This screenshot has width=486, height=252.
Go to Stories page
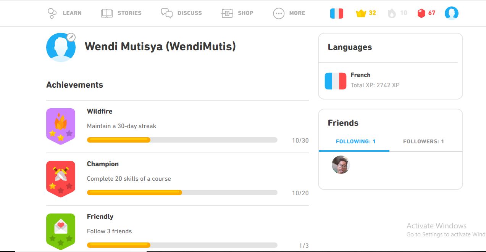pos(121,13)
